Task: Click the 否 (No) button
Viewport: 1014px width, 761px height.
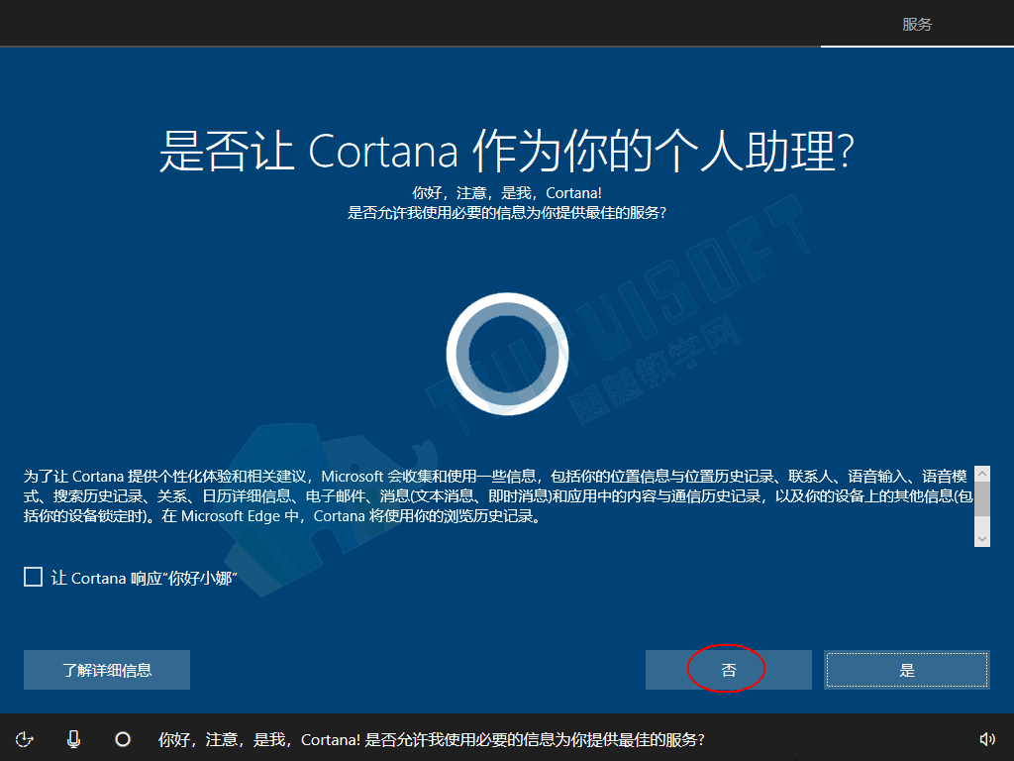Action: (728, 670)
